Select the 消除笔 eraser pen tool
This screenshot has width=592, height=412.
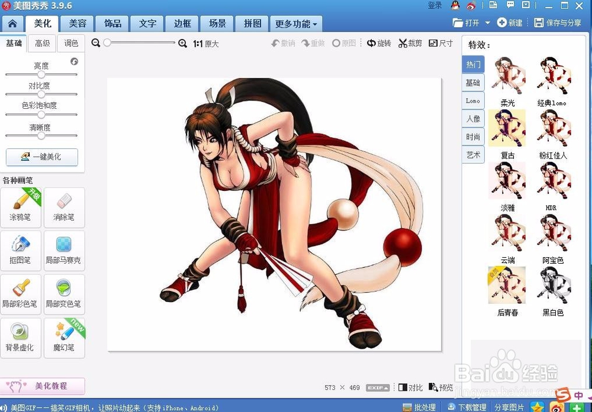(x=65, y=207)
